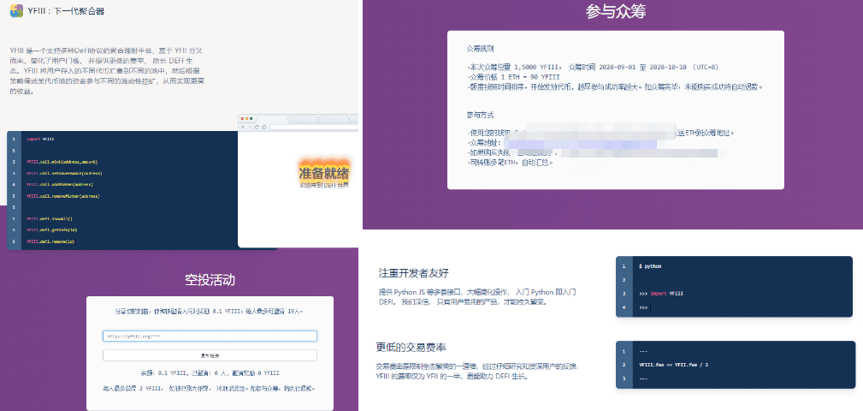The image size is (863, 411).
Task: Click the back arrow in browser mockup
Action: (x=243, y=127)
